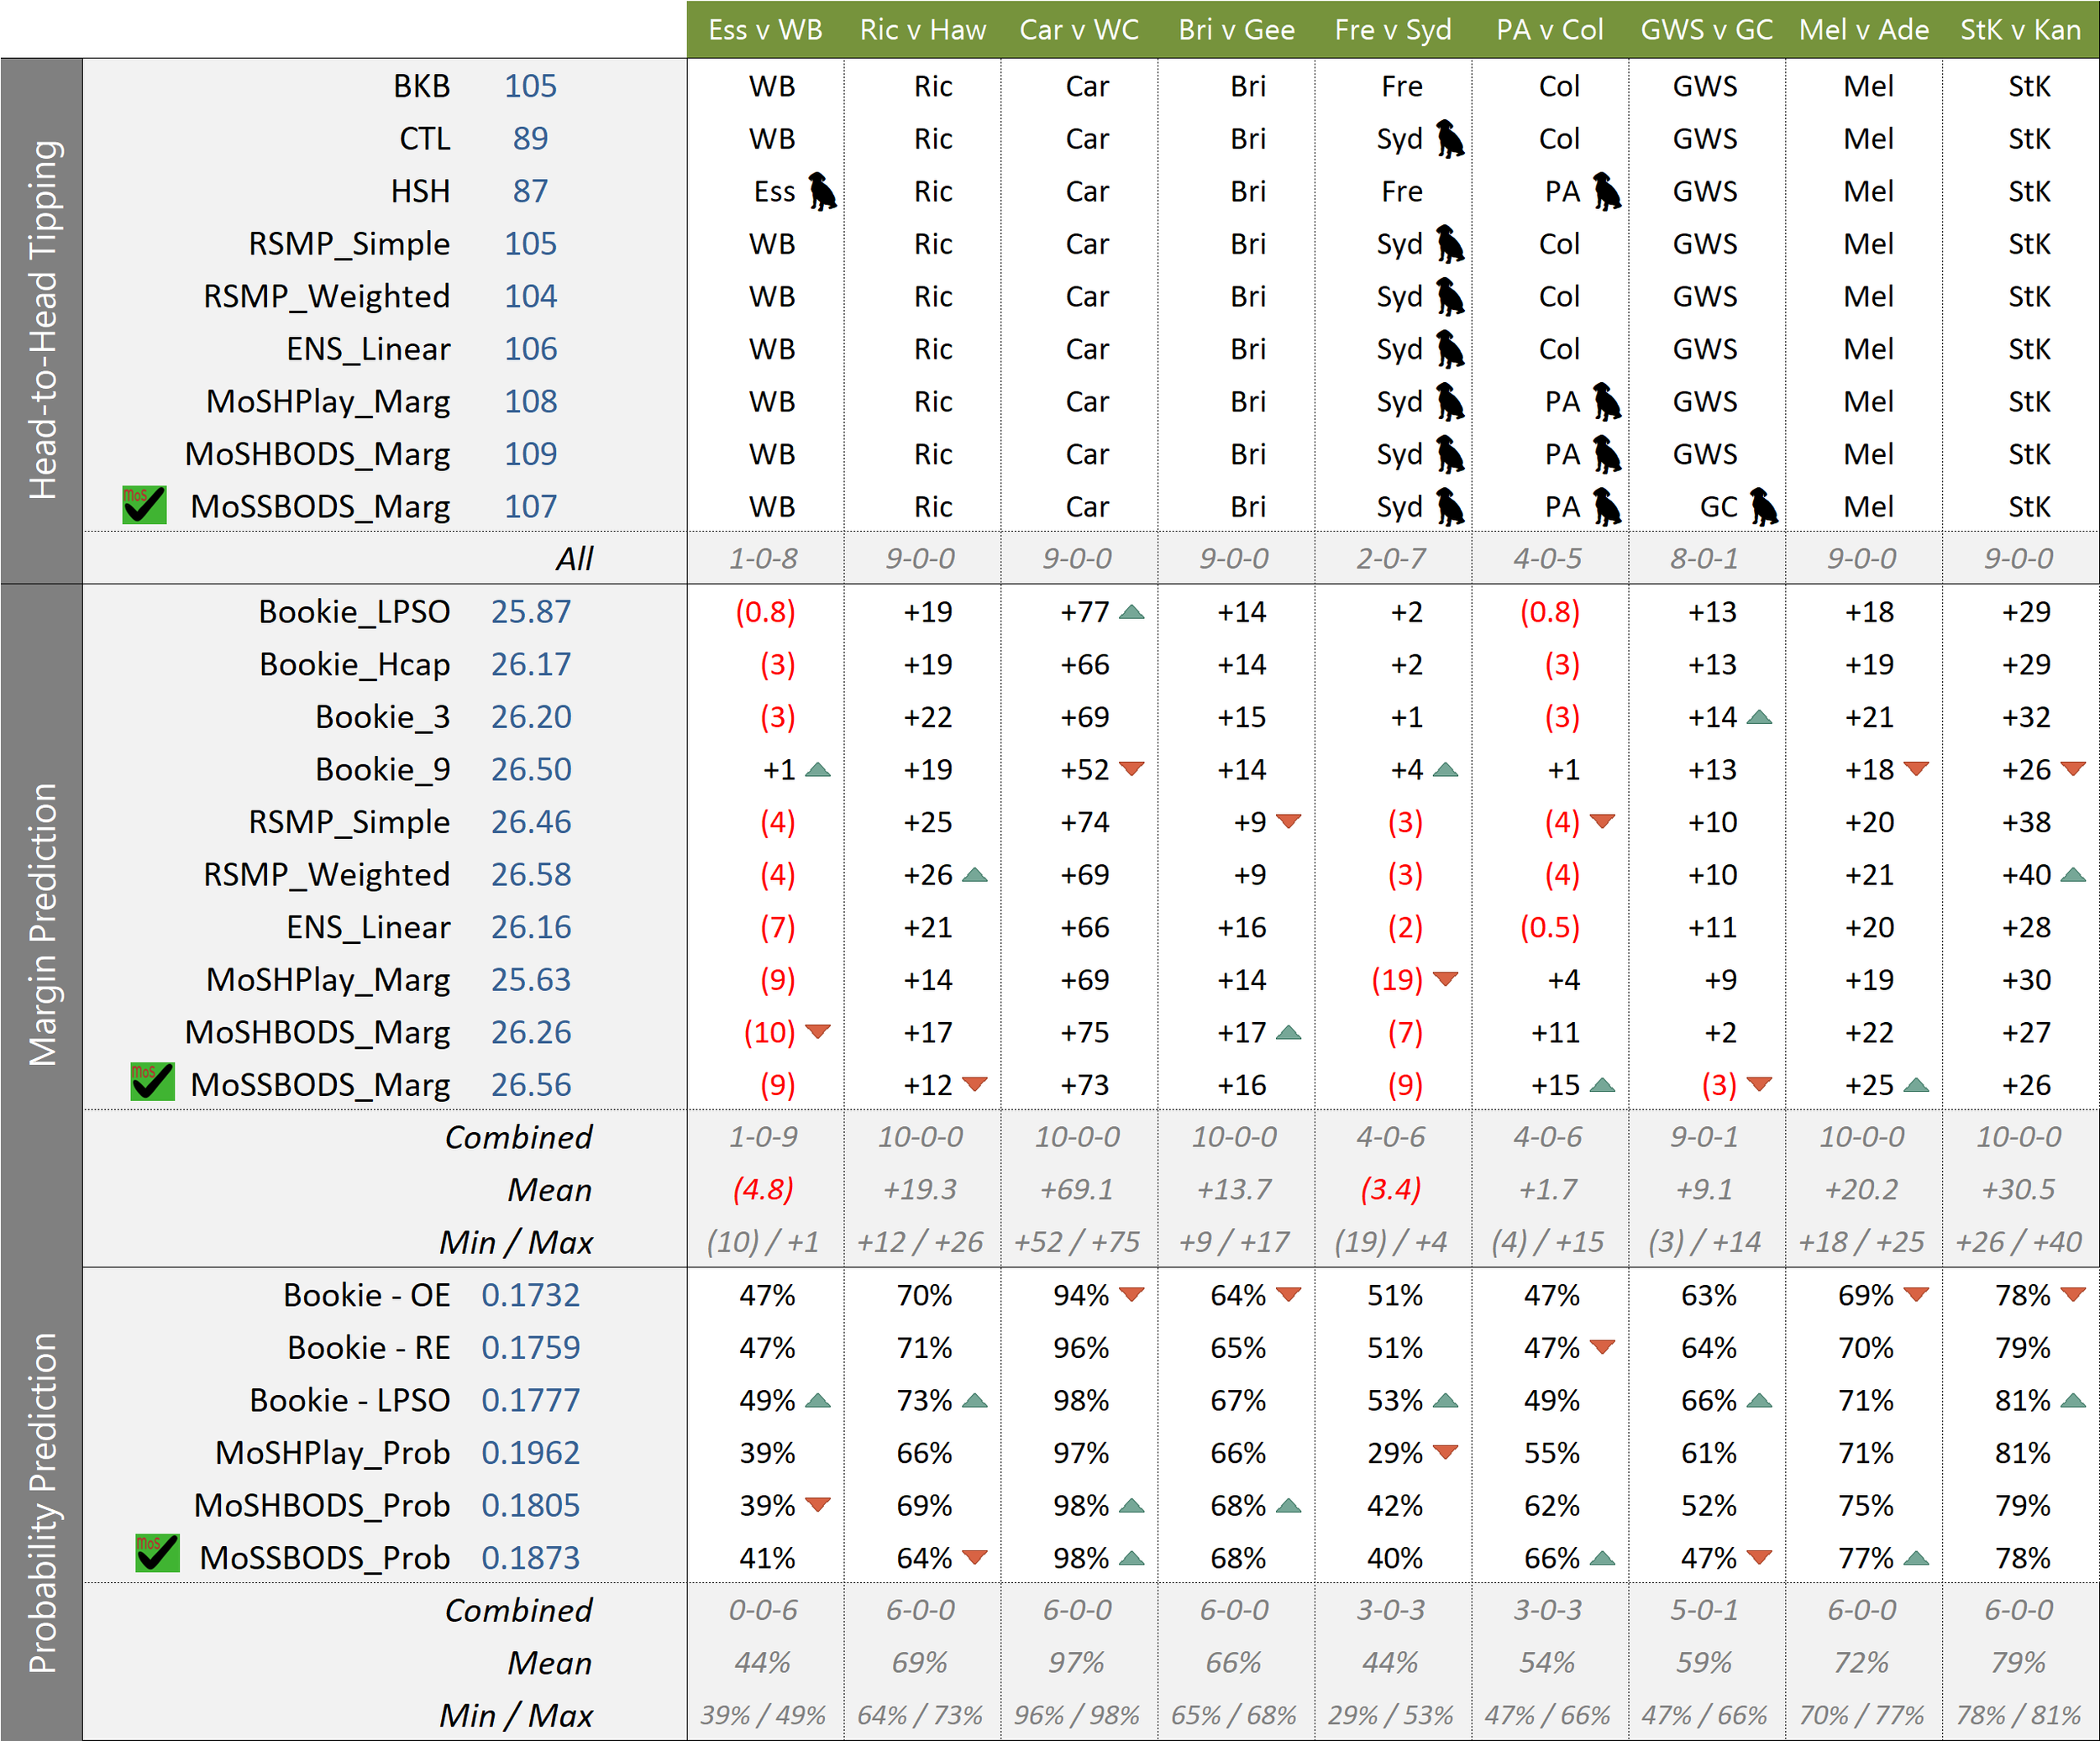Click red down arrow beside Bookie - OE 94%

(1131, 1295)
